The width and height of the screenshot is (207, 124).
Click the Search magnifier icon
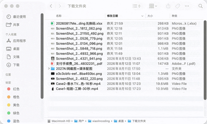(201, 6)
